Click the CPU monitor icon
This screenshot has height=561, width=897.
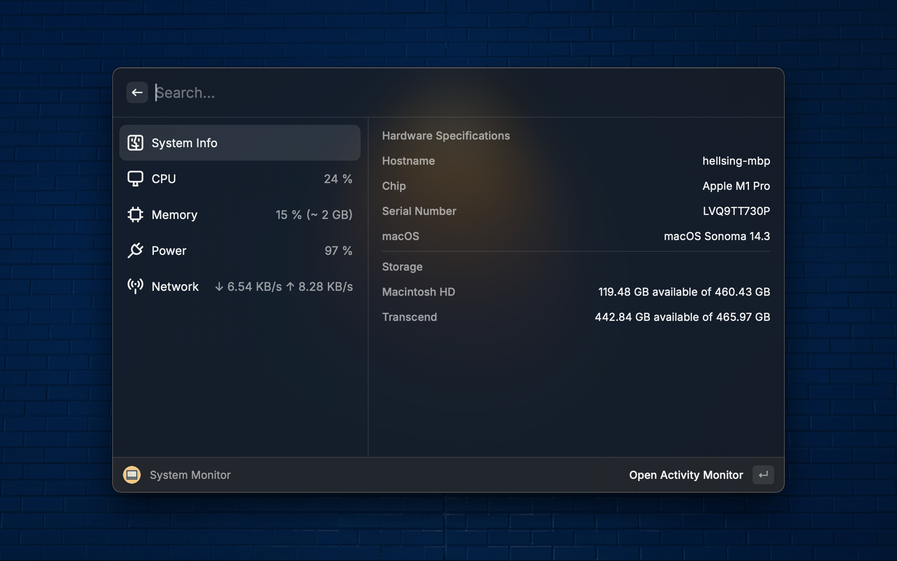pyautogui.click(x=135, y=179)
